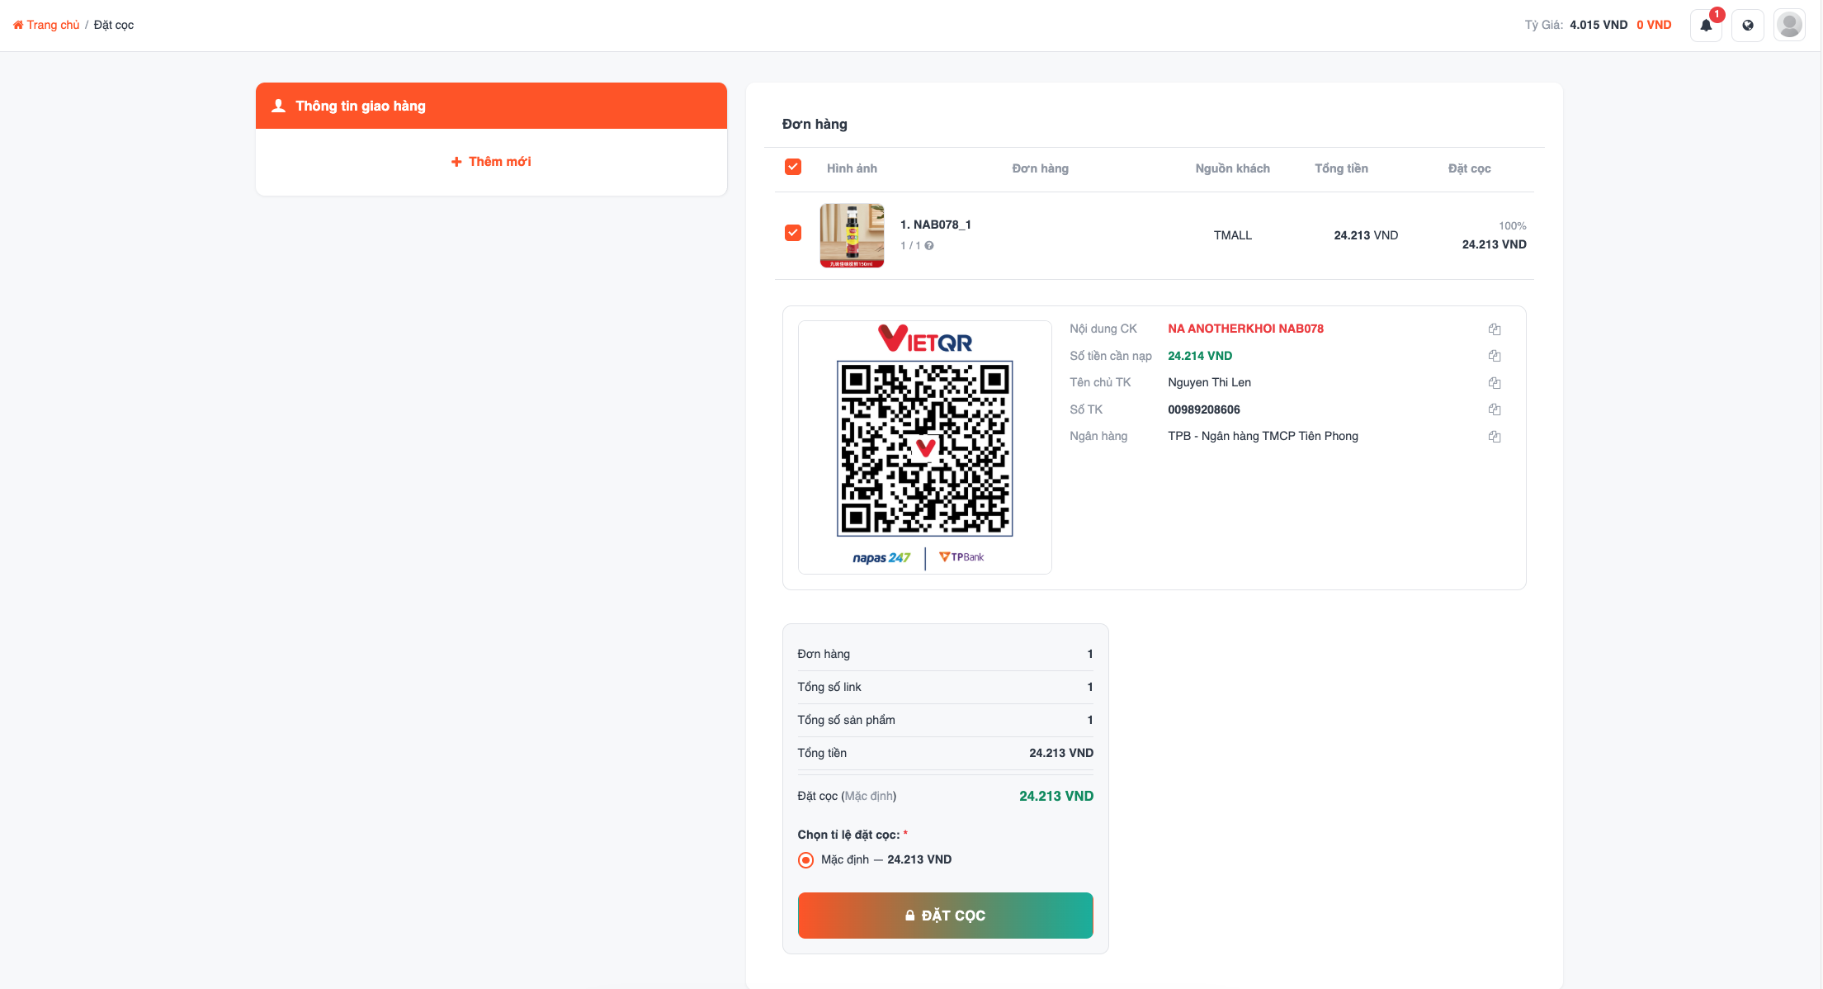1823x989 pixels.
Task: Open the globe language selector
Action: click(1747, 25)
